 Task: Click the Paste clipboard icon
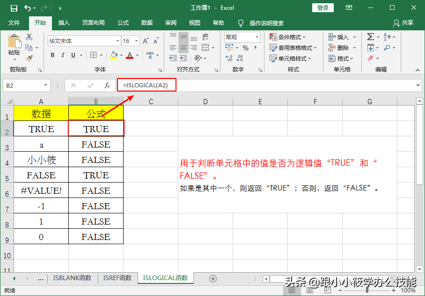tap(15, 42)
